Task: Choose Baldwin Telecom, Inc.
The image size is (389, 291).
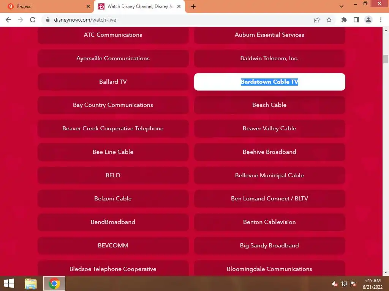Action: coord(269,58)
